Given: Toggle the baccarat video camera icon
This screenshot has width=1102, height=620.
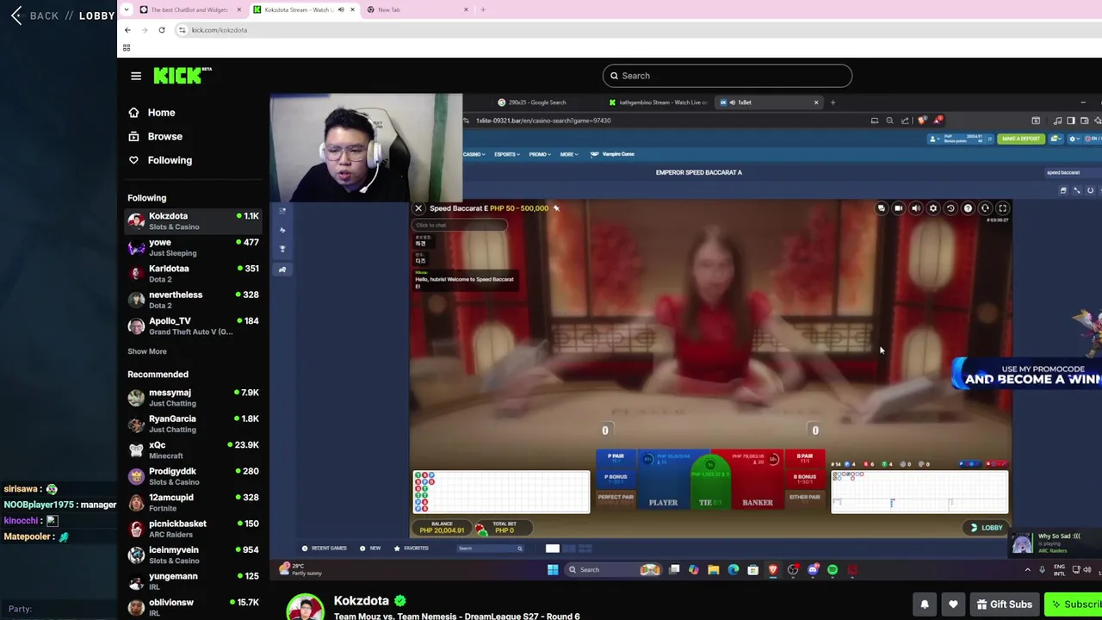Looking at the screenshot, I should (x=898, y=208).
